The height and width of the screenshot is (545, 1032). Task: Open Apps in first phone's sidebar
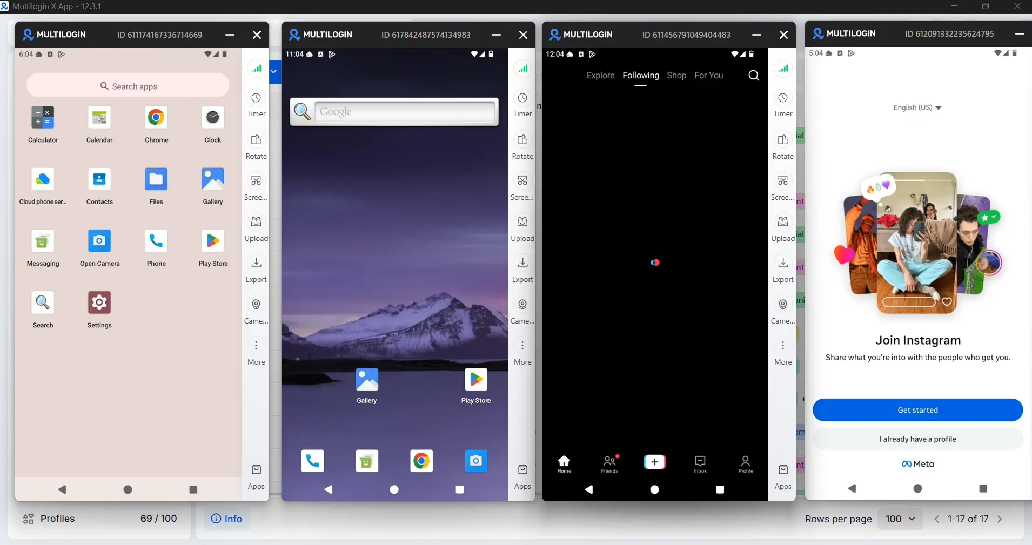point(256,476)
